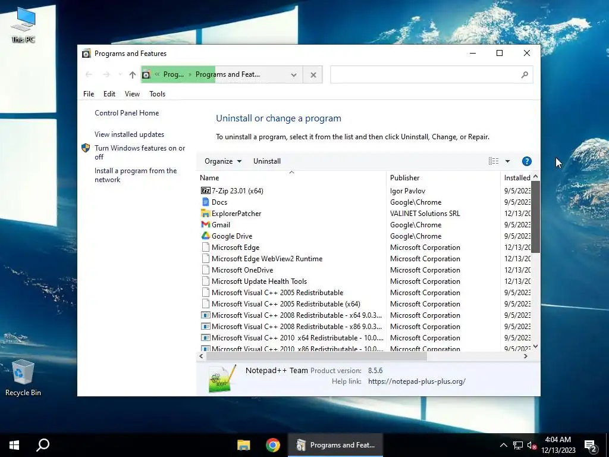Screen dimensions: 609x457
Task: Open the help question mark button
Action: pos(527,161)
